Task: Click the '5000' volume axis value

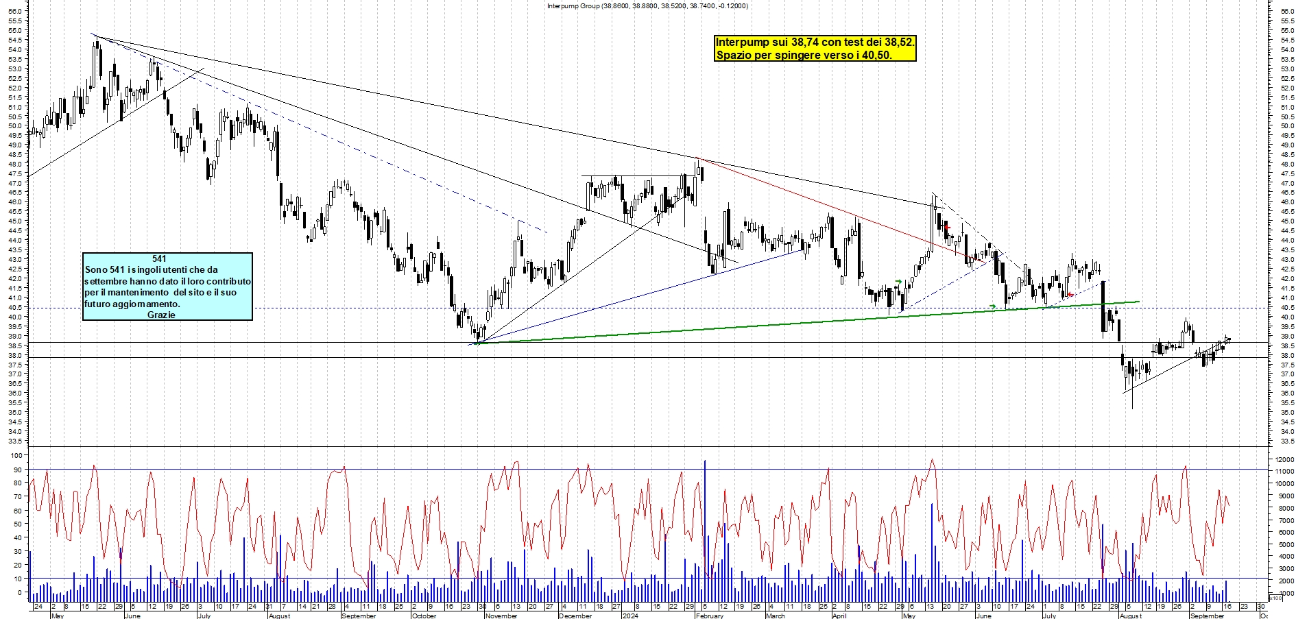Action: 1286,544
